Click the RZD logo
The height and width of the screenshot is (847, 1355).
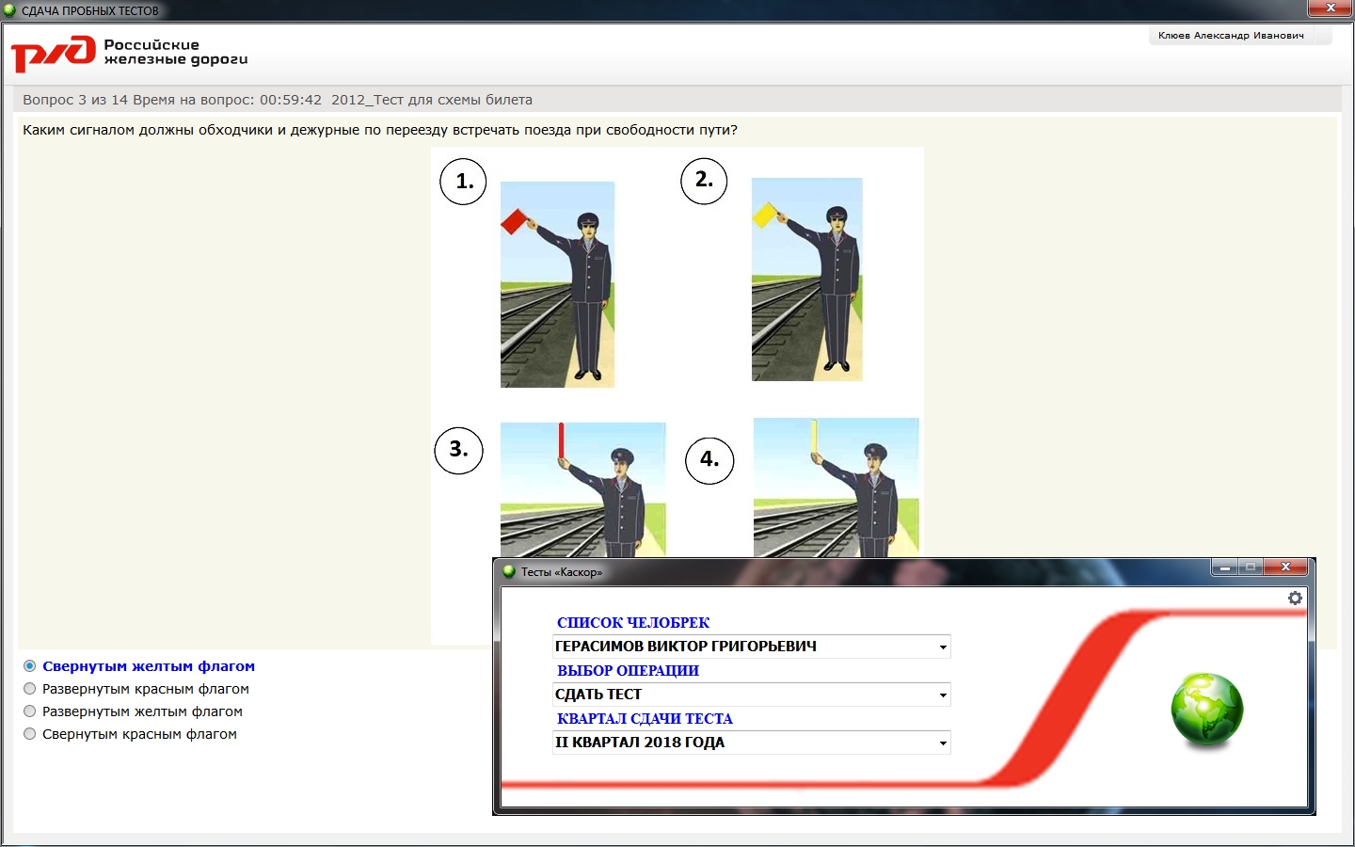point(54,54)
